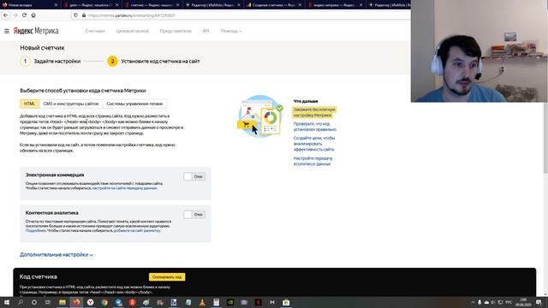Open the настройте на сайте передачу данных link
The height and width of the screenshot is (308, 548).
pos(124,188)
